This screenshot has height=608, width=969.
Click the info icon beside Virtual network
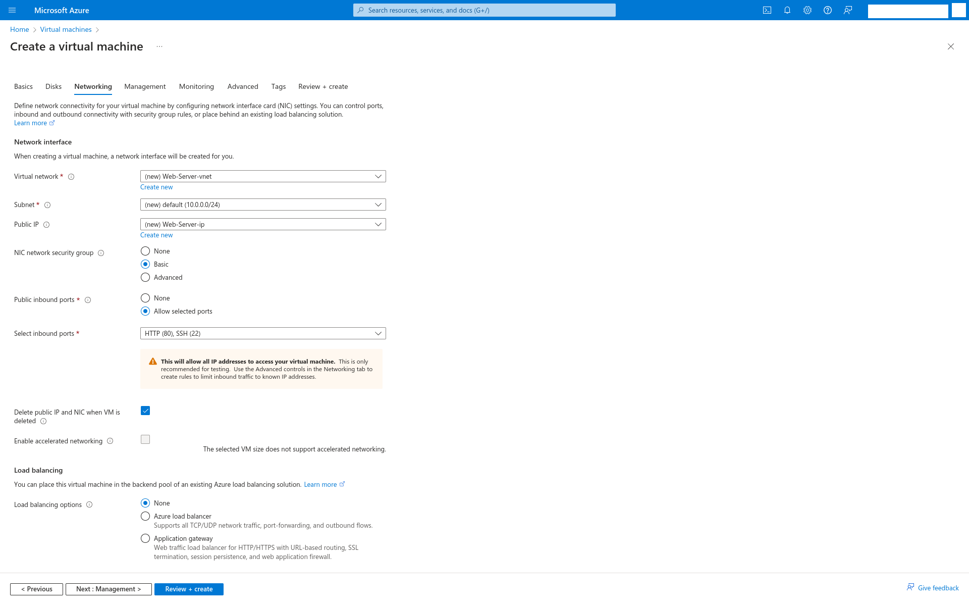[x=71, y=177]
